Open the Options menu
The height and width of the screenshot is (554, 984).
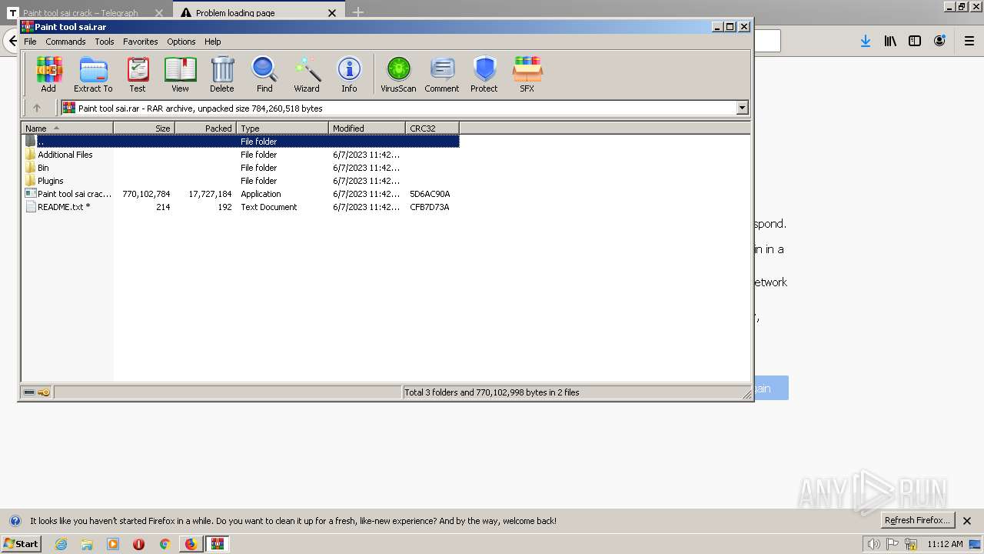tap(181, 42)
